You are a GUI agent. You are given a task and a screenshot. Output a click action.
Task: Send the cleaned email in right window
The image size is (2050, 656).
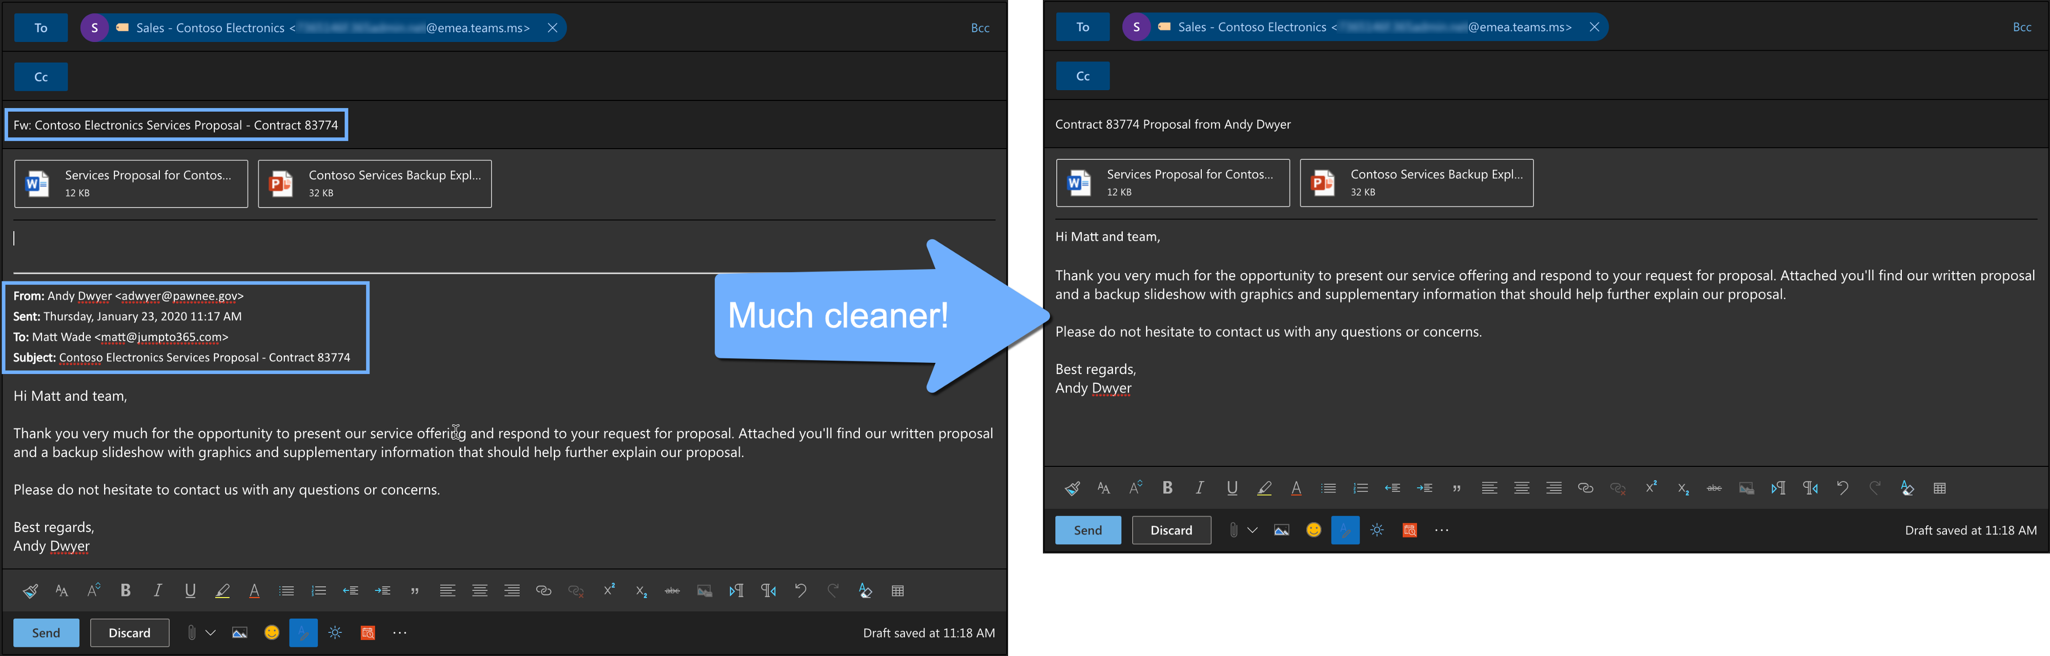[1088, 530]
